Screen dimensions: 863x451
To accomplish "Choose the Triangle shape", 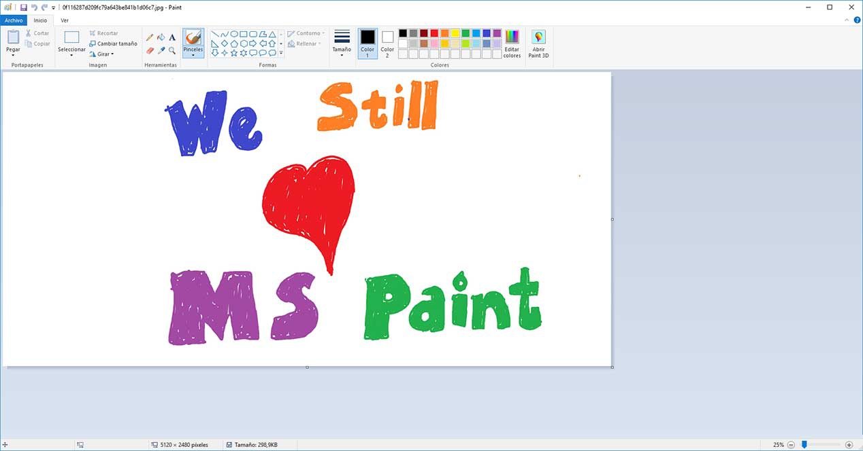I will (x=272, y=34).
